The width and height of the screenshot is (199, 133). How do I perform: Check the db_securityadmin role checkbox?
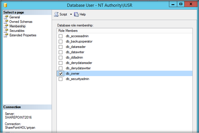(x=60, y=79)
